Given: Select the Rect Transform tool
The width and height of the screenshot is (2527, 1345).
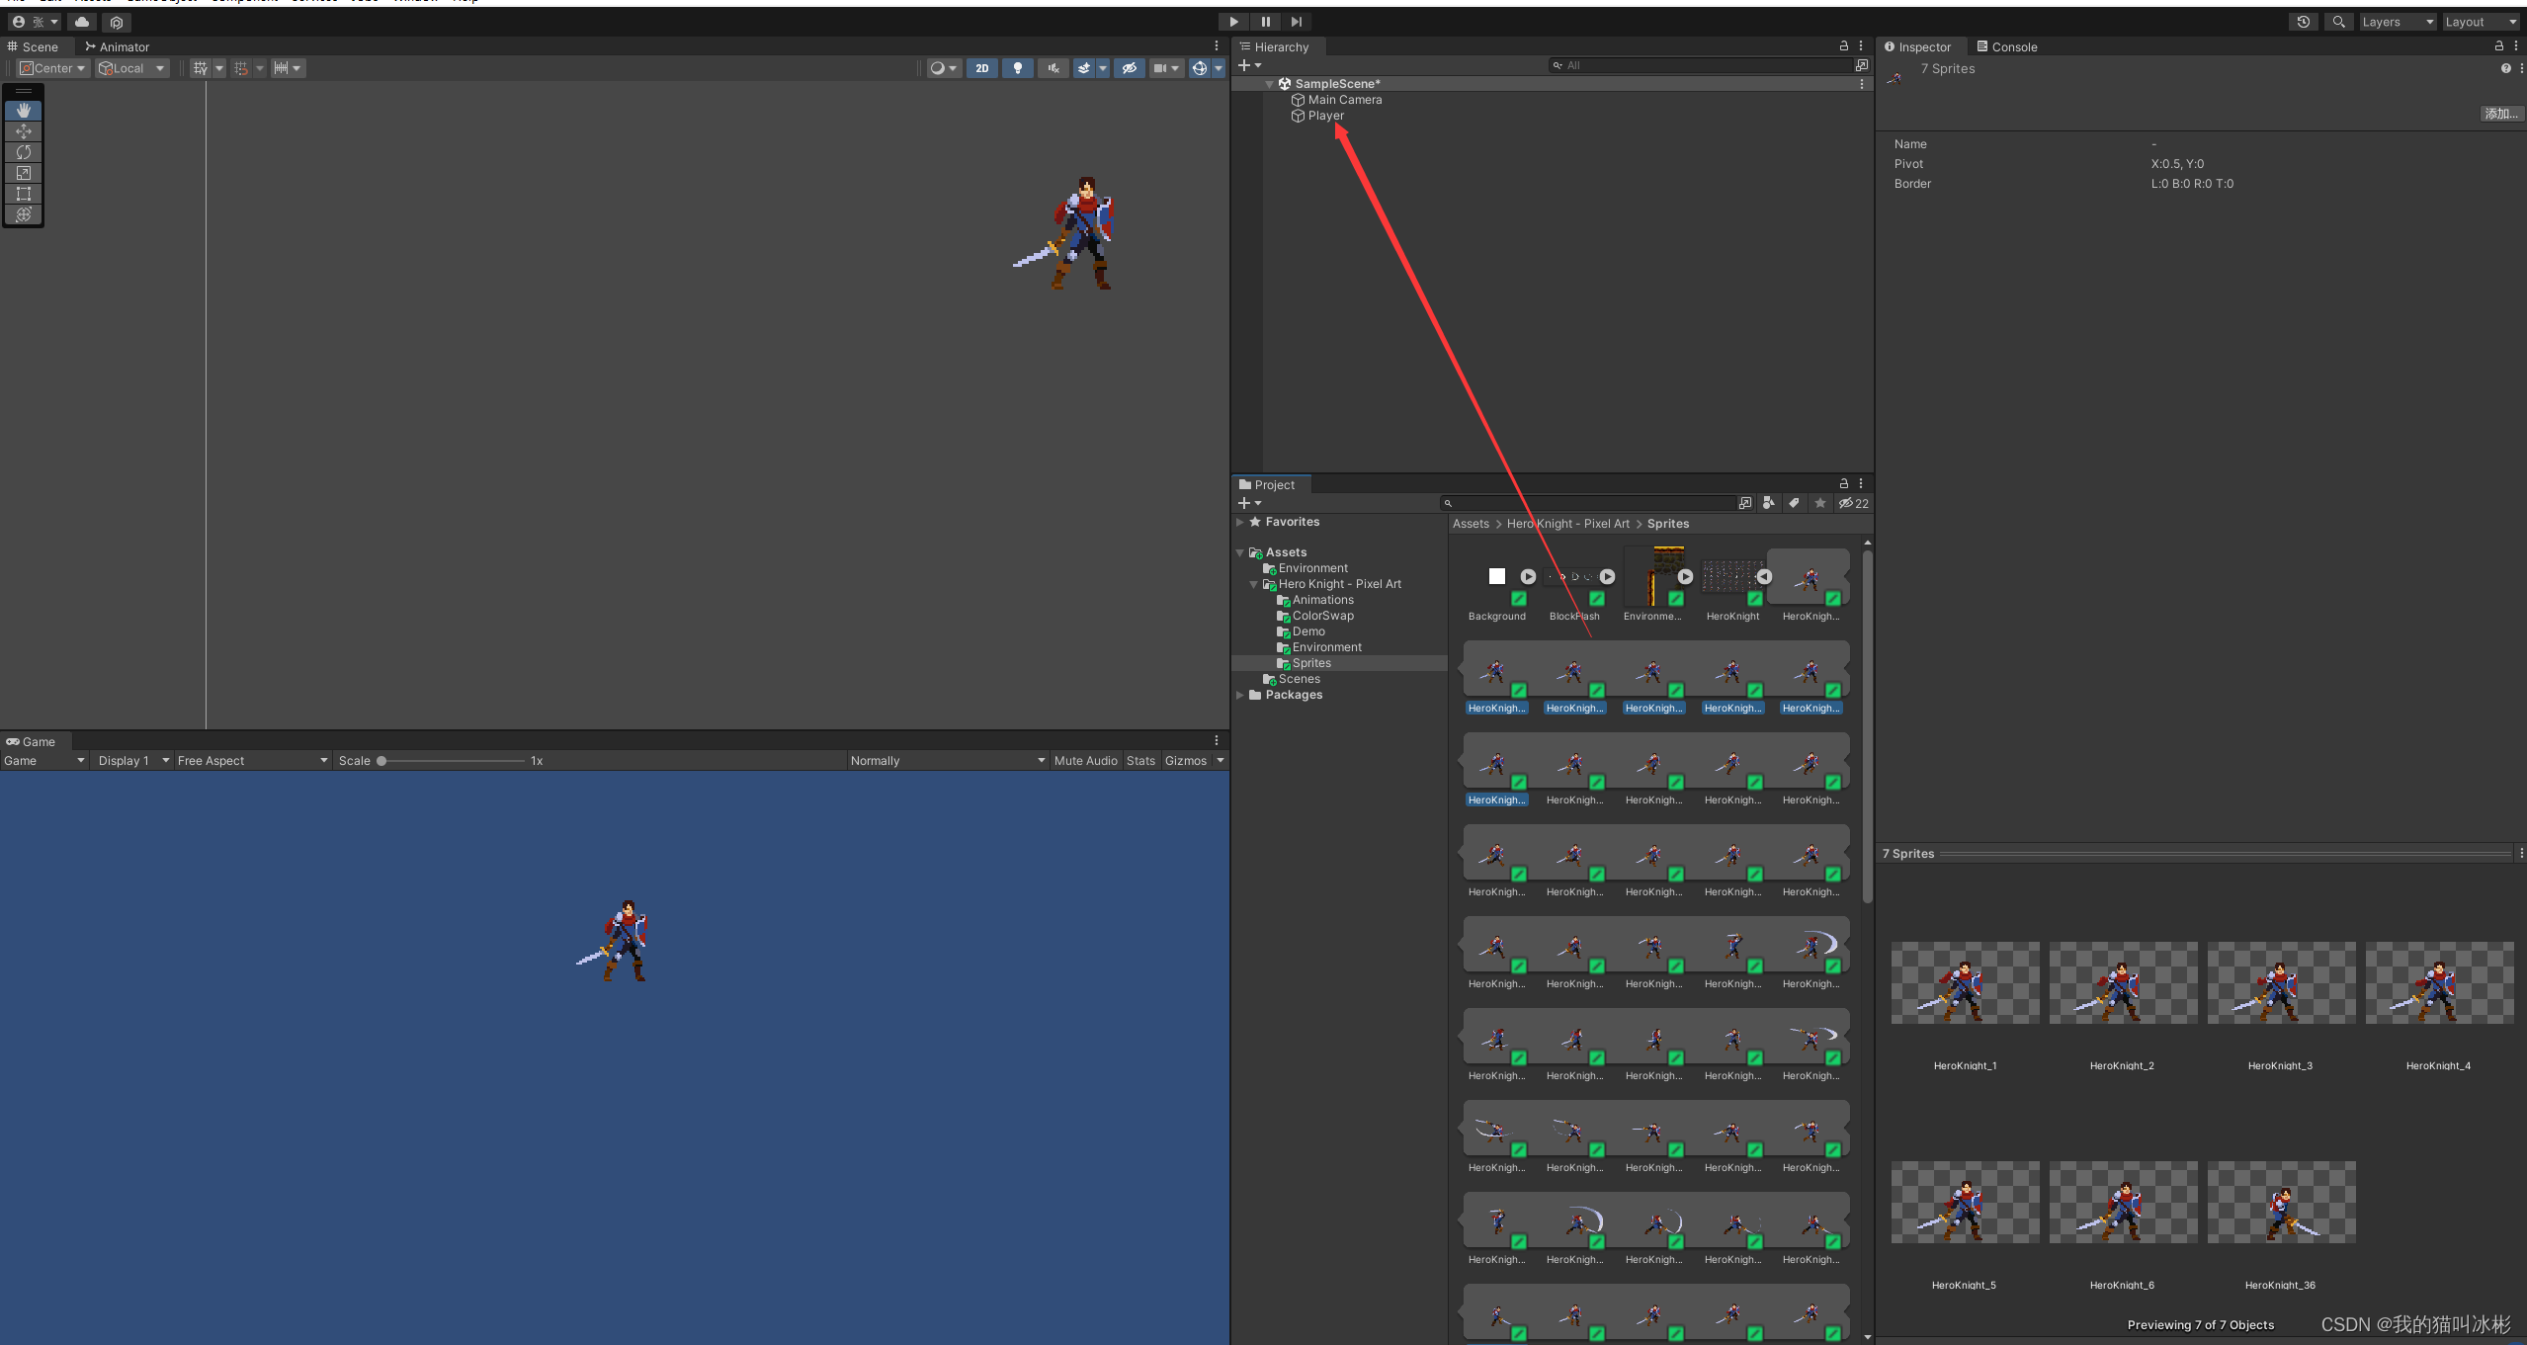Looking at the screenshot, I should [x=24, y=194].
